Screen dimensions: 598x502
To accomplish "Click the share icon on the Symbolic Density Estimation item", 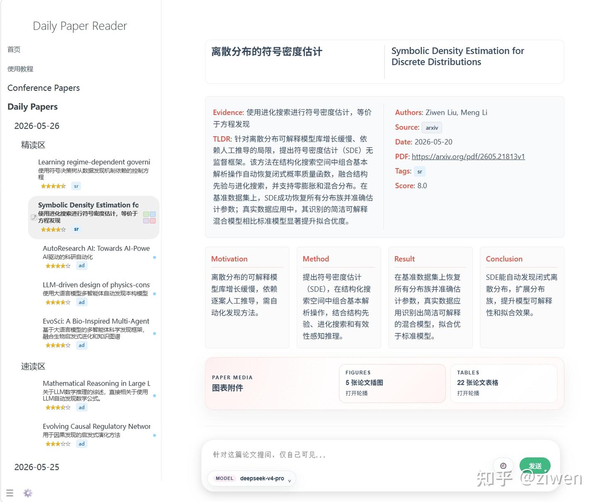I will [34, 217].
